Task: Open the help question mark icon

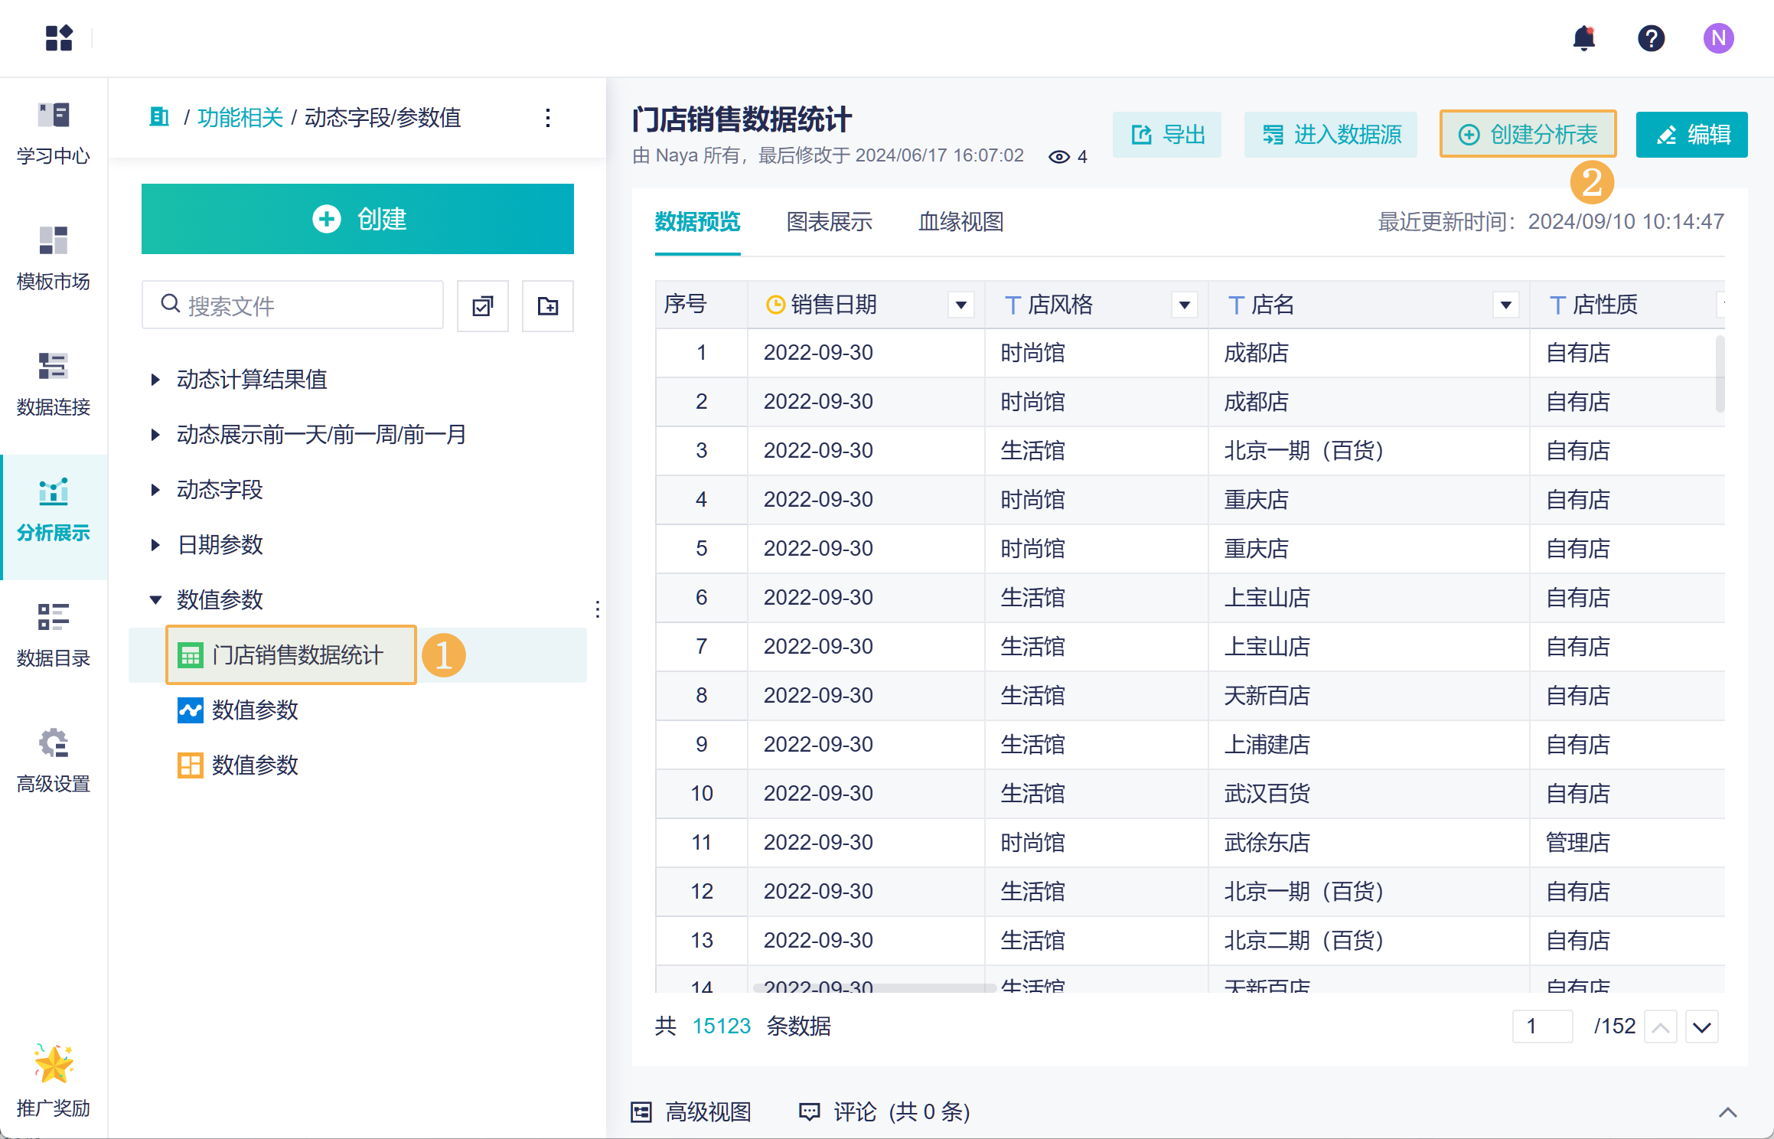Action: (x=1651, y=38)
